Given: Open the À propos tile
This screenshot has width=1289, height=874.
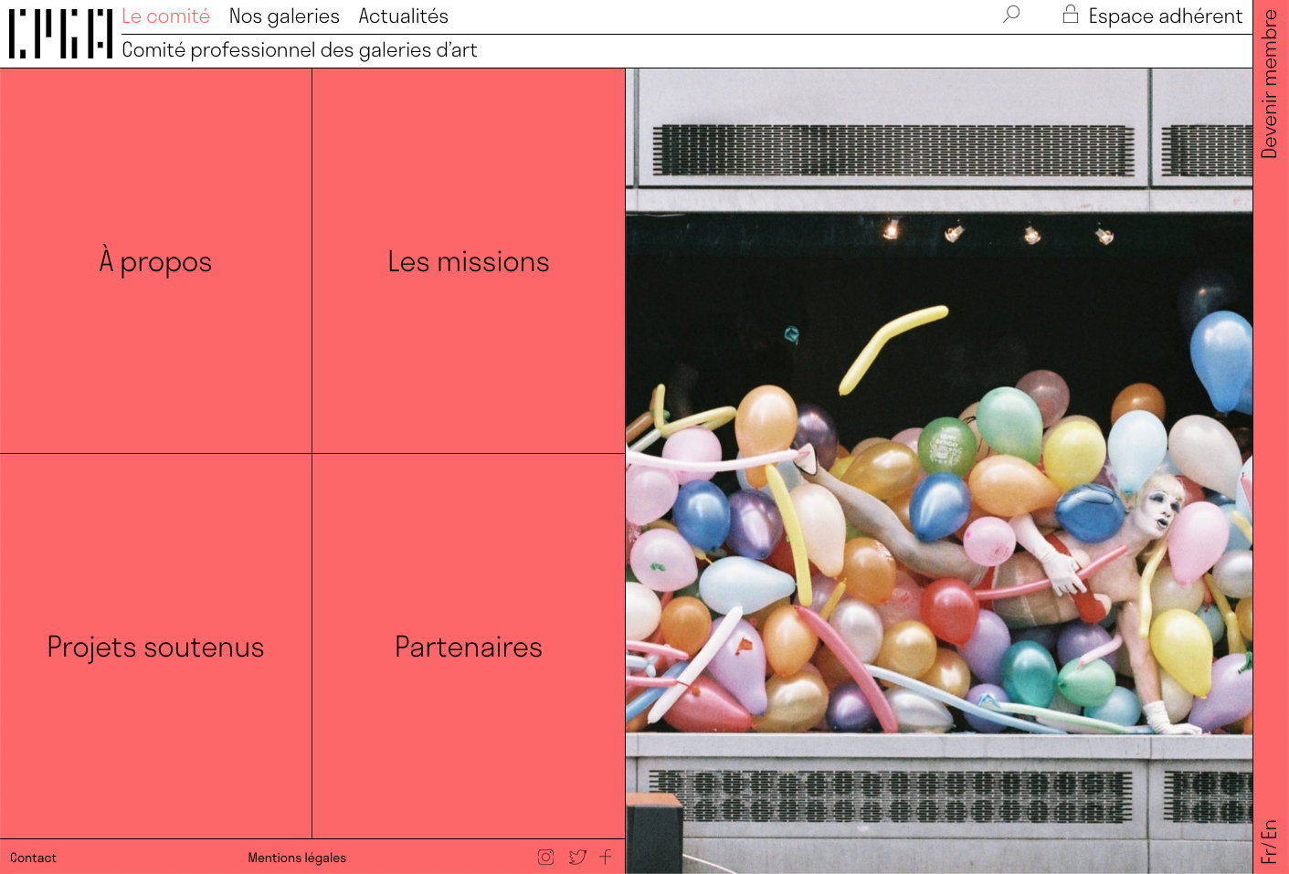Looking at the screenshot, I should tap(156, 261).
